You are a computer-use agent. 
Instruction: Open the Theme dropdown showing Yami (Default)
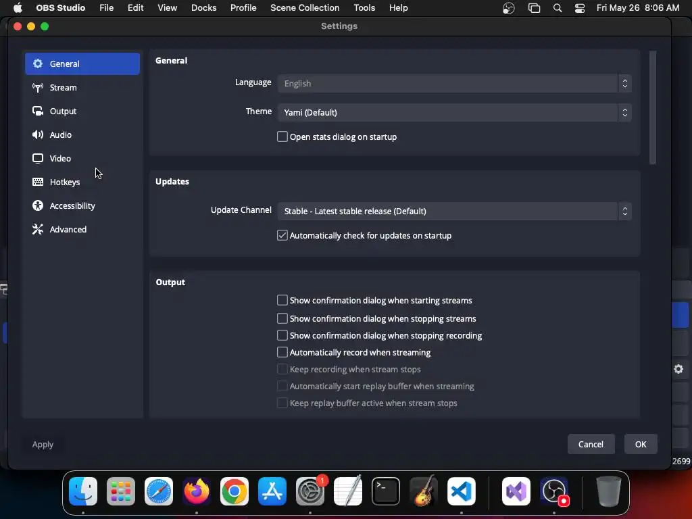point(455,113)
